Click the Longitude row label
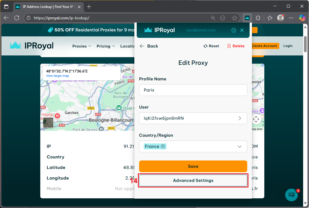 pos(58,178)
